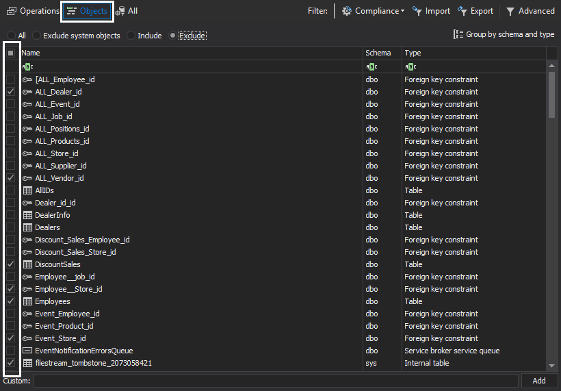Click the table icon beside DealerInfo
This screenshot has height=391, width=561.
pyautogui.click(x=27, y=215)
